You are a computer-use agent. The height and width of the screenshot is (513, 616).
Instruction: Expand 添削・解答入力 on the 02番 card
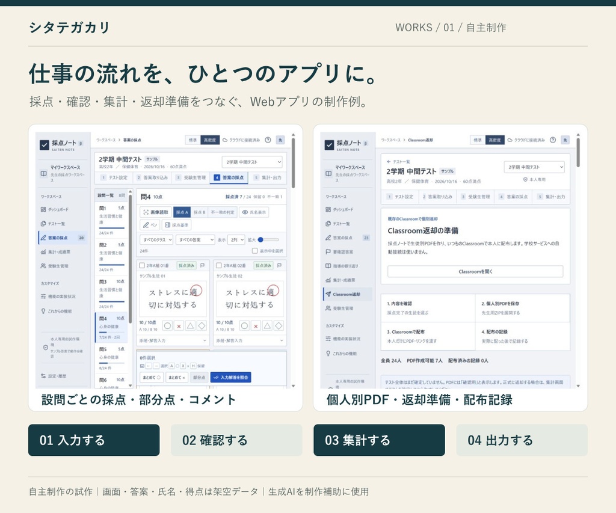[x=249, y=340]
